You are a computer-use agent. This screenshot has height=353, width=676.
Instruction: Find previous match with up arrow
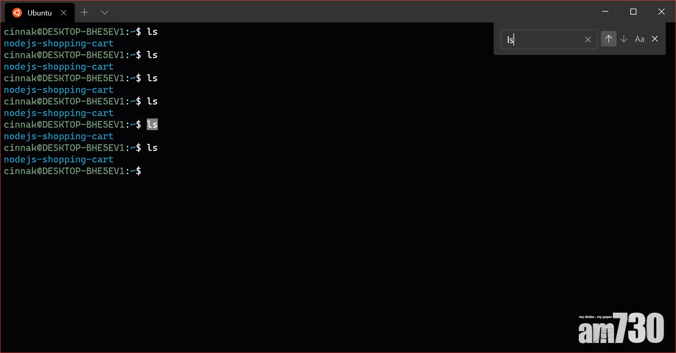(608, 39)
